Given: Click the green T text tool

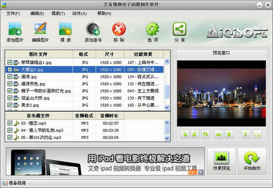Looking at the screenshot, I should [x=246, y=134].
